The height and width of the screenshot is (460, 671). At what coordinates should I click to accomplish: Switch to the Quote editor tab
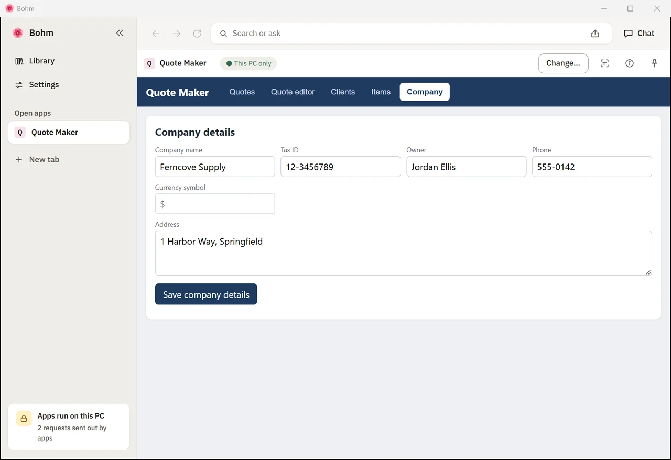coord(293,92)
